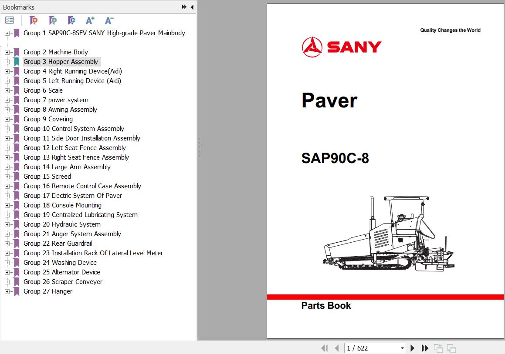Click the paver machine illustration on the page

[389, 234]
